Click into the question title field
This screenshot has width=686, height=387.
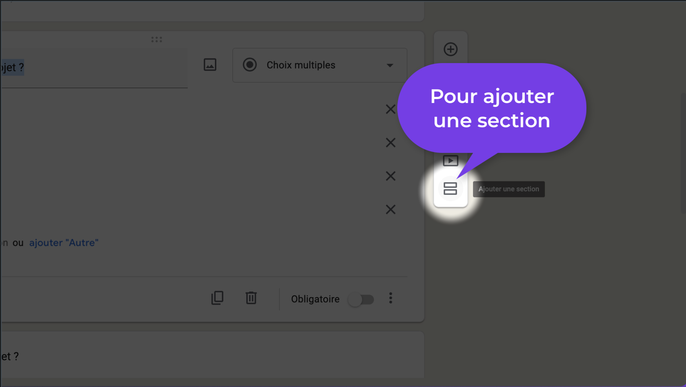(x=93, y=68)
